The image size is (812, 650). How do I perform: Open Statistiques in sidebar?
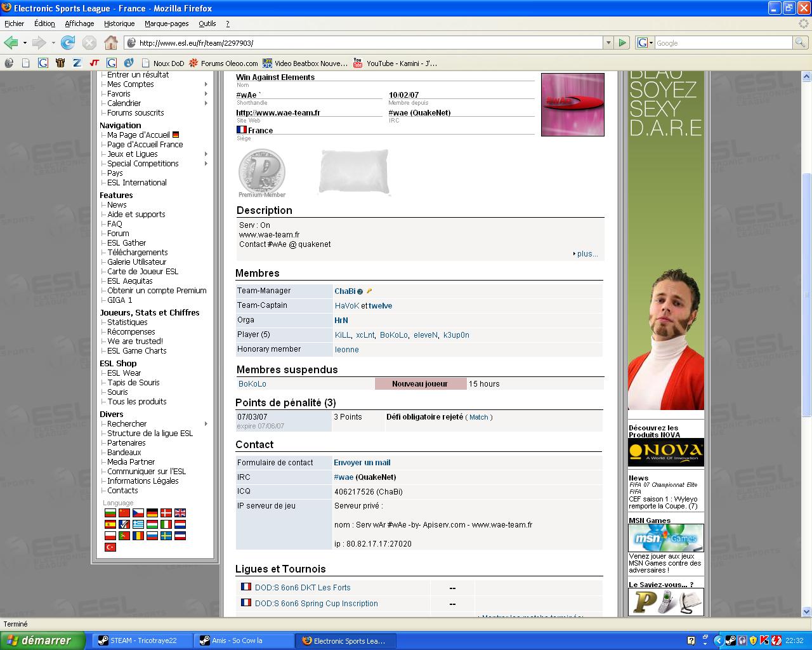coord(128,322)
